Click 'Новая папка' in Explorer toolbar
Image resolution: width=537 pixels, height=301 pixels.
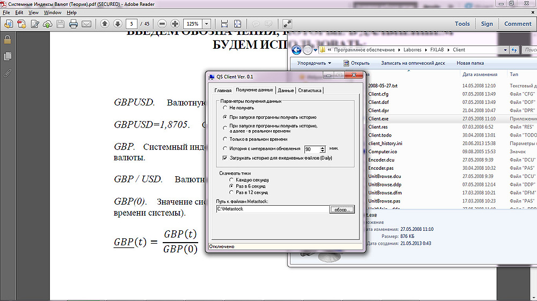click(470, 63)
